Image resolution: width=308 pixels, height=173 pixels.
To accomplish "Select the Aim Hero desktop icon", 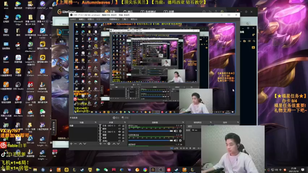I will click(x=18, y=113).
